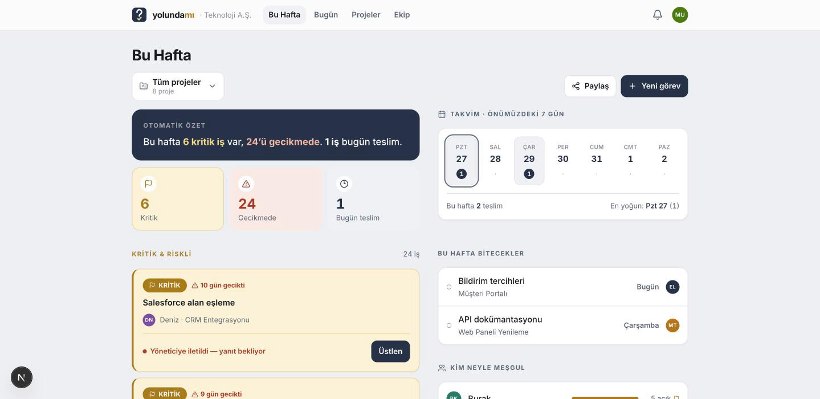This screenshot has height=399, width=820.
Task: Click the Yöneticiye iletildi — yanıt bekliyor status
Action: (204, 351)
